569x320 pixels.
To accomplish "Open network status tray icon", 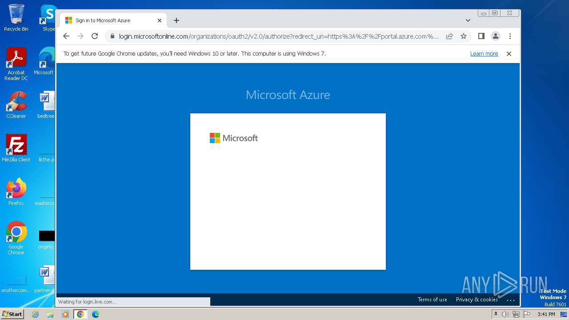I will (x=516, y=314).
